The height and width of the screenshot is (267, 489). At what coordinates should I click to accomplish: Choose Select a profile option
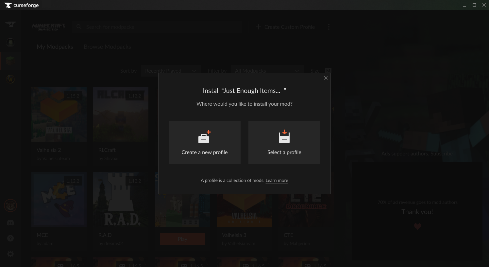click(x=284, y=142)
